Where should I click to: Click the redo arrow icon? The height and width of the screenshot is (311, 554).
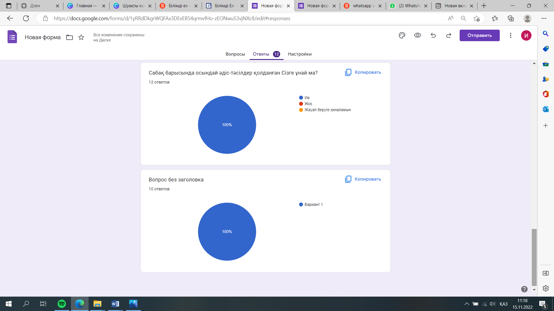449,35
